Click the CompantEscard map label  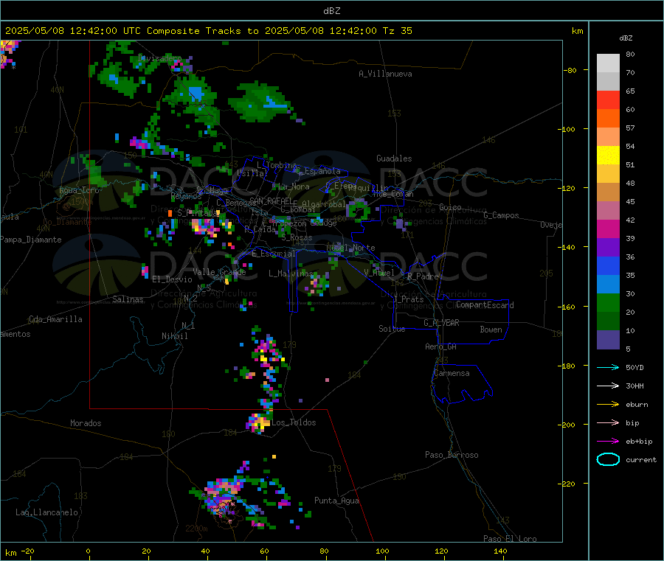(x=485, y=304)
